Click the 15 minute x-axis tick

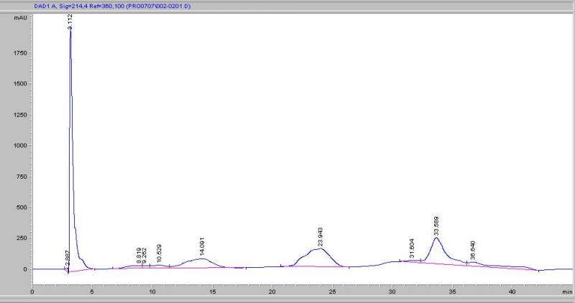pos(212,292)
